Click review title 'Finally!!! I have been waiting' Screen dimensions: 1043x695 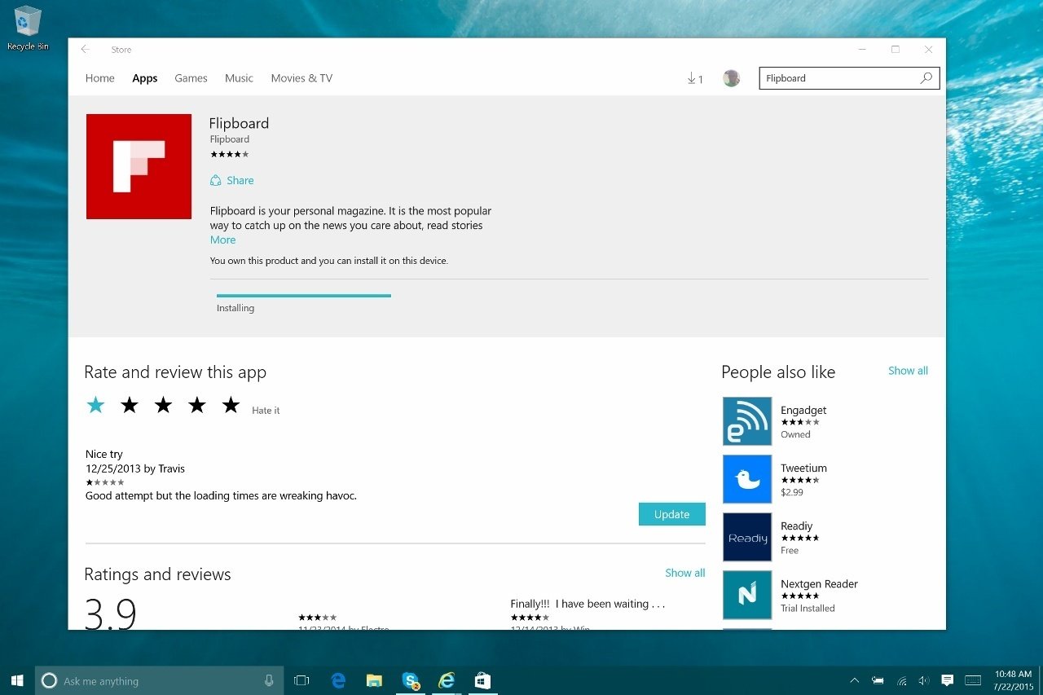588,604
